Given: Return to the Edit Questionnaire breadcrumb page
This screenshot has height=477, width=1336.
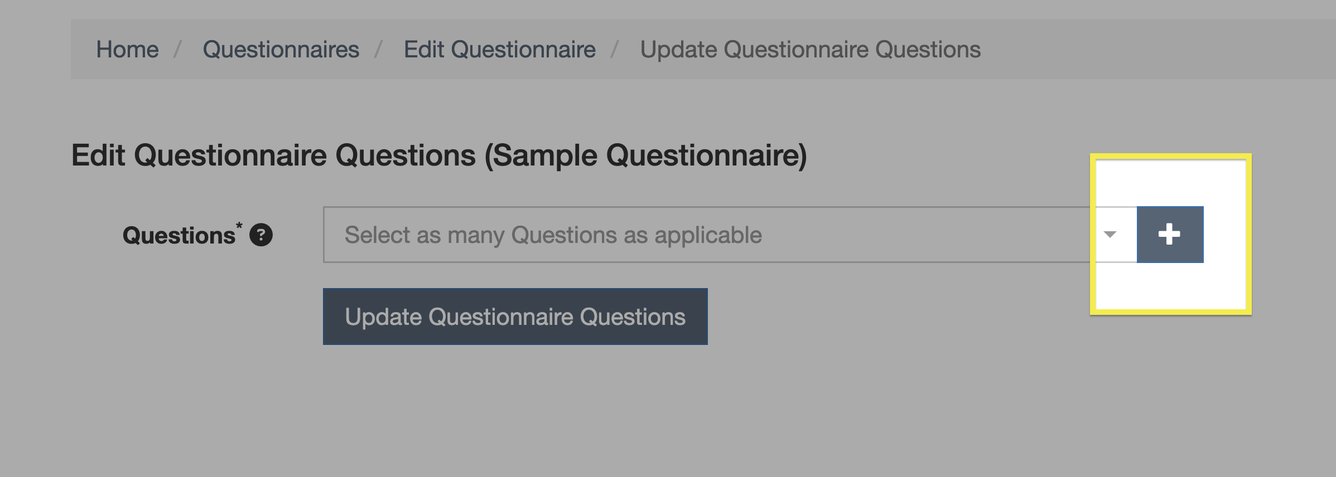Looking at the screenshot, I should coord(499,50).
